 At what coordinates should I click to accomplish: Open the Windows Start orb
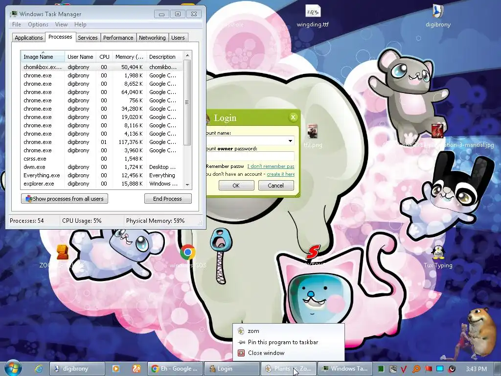pyautogui.click(x=13, y=368)
